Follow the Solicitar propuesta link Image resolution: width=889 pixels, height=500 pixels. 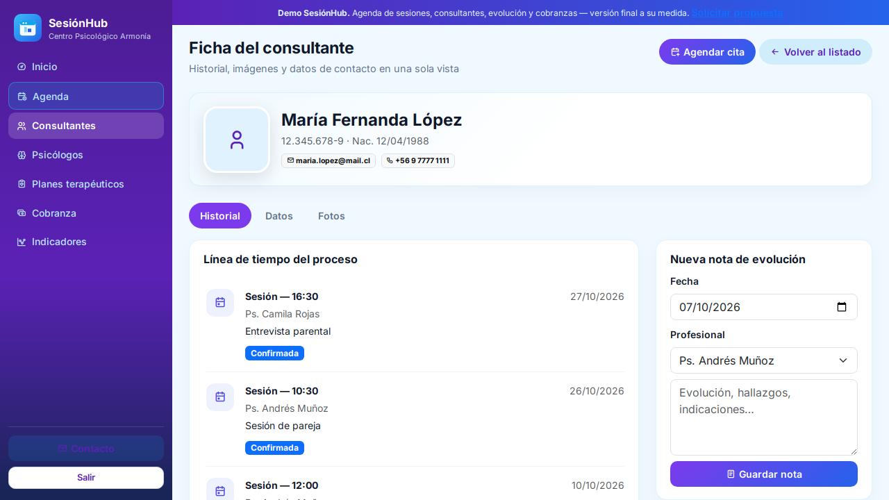(737, 12)
